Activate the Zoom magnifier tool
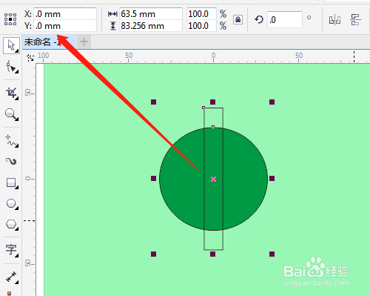Viewport: 370px width, 296px height. click(11, 114)
